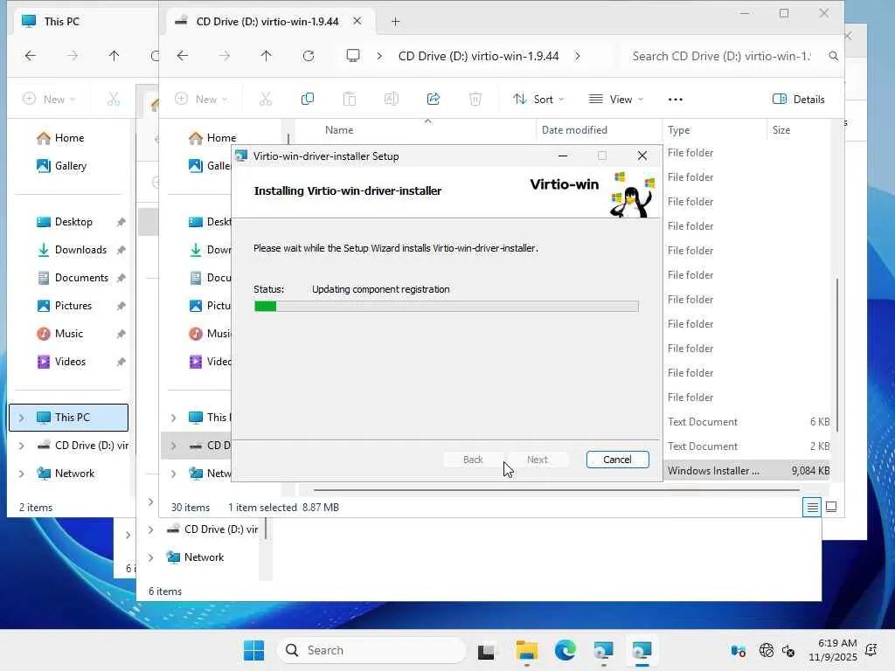Go up one level in CD Drive window
This screenshot has height=671, width=895.
pos(266,55)
